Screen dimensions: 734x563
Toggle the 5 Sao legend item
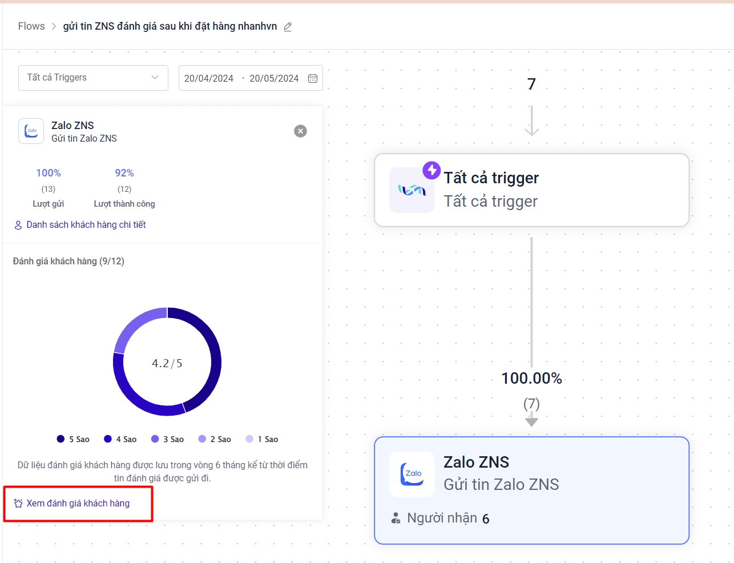[x=73, y=439]
